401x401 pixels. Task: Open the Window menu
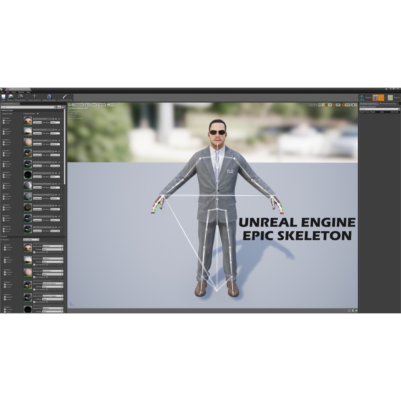click(x=21, y=92)
